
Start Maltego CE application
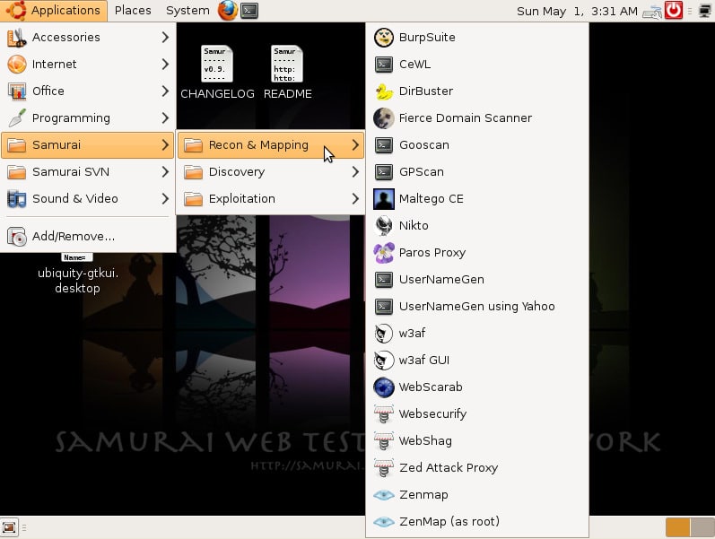click(431, 199)
